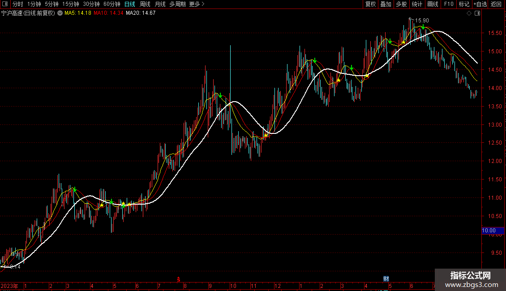The image size is (506, 291).
Task: Expand the 更多 > period options
Action: 197,4
